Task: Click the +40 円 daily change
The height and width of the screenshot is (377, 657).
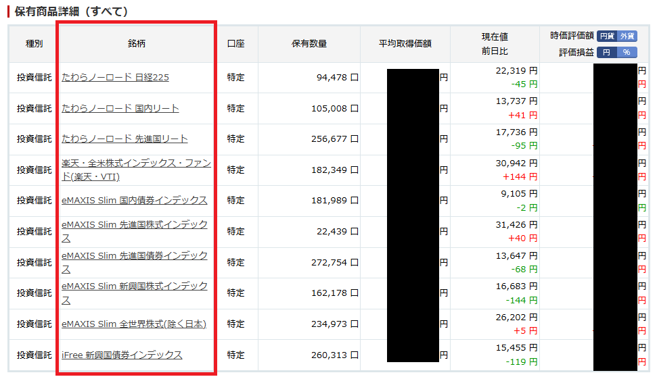Action: point(522,238)
